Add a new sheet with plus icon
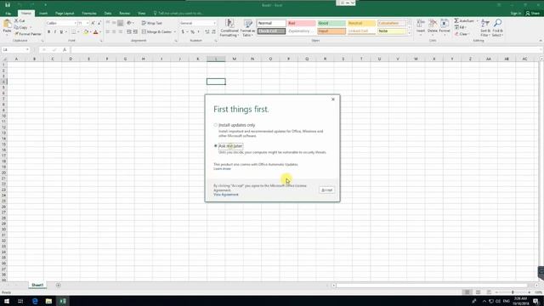The image size is (544, 306). click(59, 286)
